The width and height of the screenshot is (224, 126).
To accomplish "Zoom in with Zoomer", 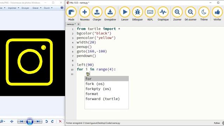I will pyautogui.click(x=177, y=14).
